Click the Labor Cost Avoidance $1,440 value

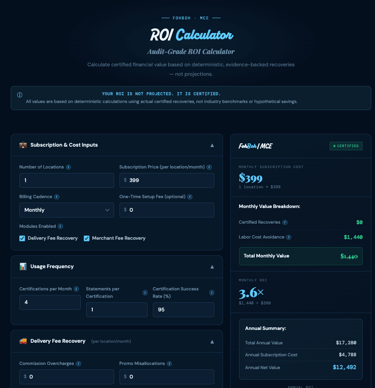point(353,237)
